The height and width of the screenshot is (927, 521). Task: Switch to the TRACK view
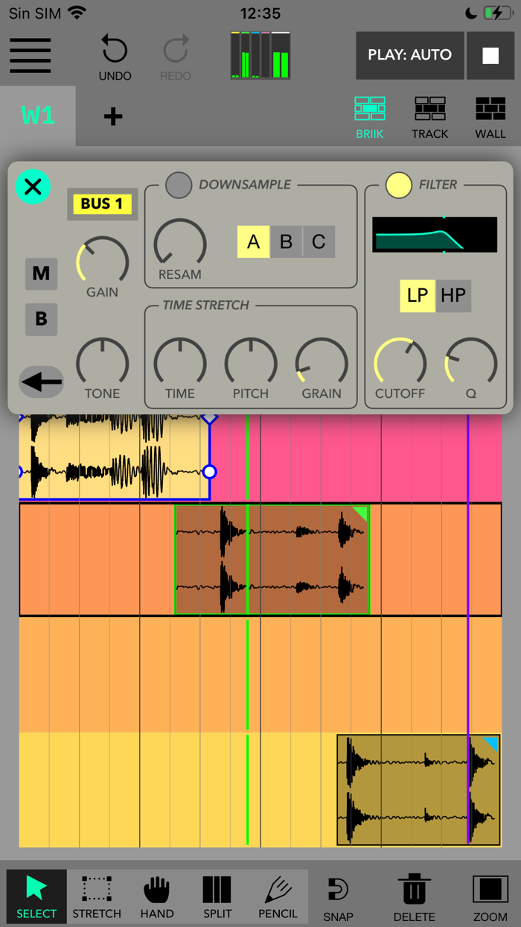tap(430, 118)
